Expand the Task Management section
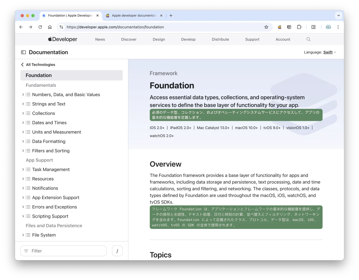This screenshot has height=280, width=359. coord(23,170)
